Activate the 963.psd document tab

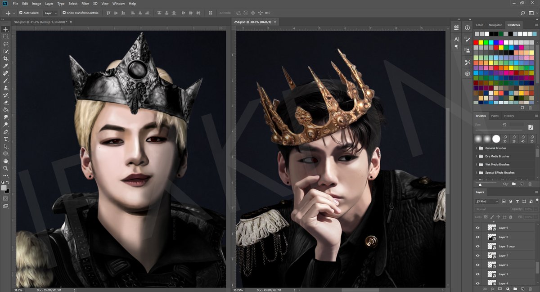[x=40, y=22]
